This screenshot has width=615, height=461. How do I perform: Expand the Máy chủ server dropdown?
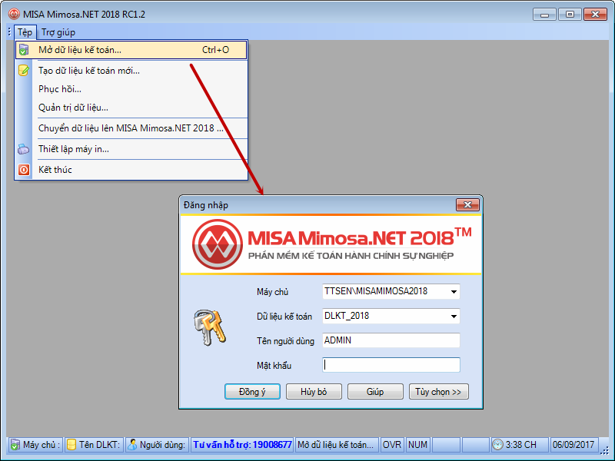pos(454,292)
